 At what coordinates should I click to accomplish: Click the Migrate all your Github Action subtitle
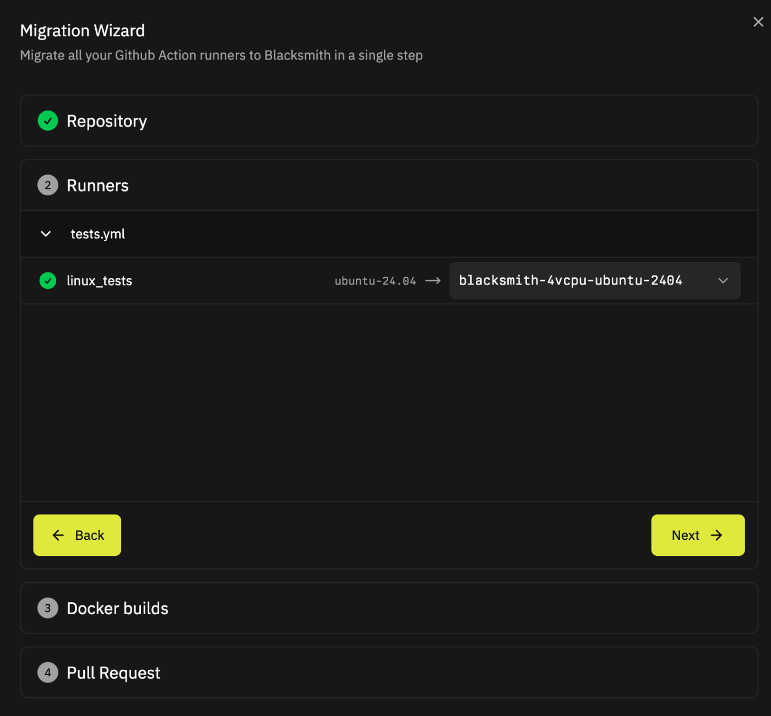[221, 56]
